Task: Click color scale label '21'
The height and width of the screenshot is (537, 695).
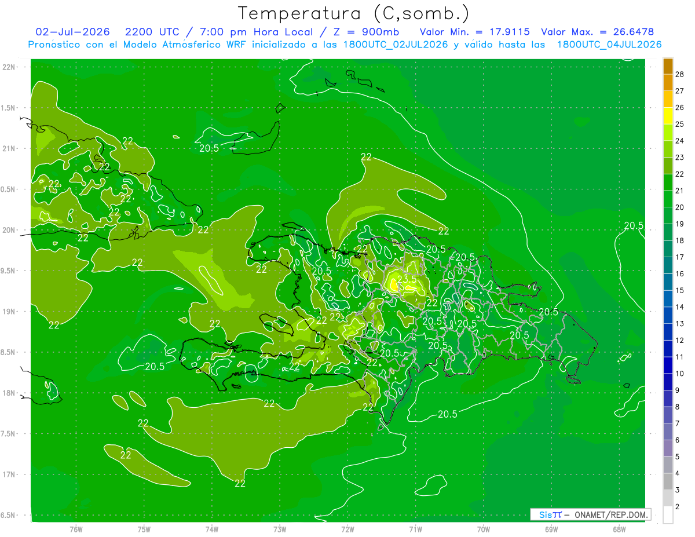Action: coord(680,191)
